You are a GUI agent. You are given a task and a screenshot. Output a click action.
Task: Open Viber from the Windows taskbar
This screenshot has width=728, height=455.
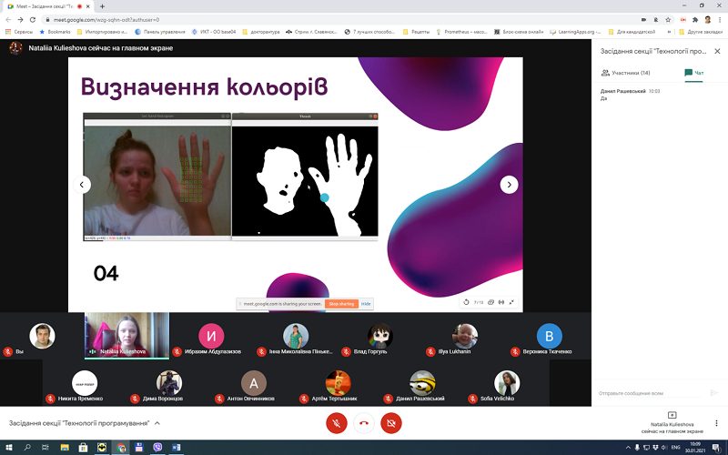(157, 448)
